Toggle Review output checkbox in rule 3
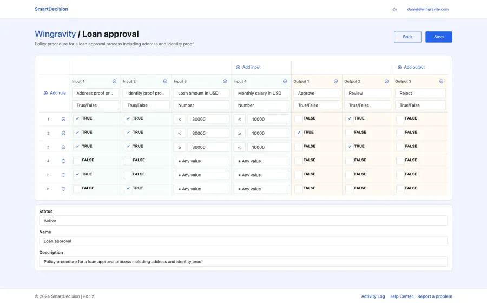This screenshot has width=487, height=304. coord(350,147)
